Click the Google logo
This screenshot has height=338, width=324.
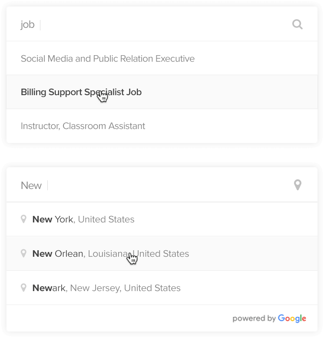pos(292,318)
